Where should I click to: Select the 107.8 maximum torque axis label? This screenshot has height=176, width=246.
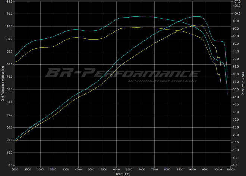(x=237, y=2)
